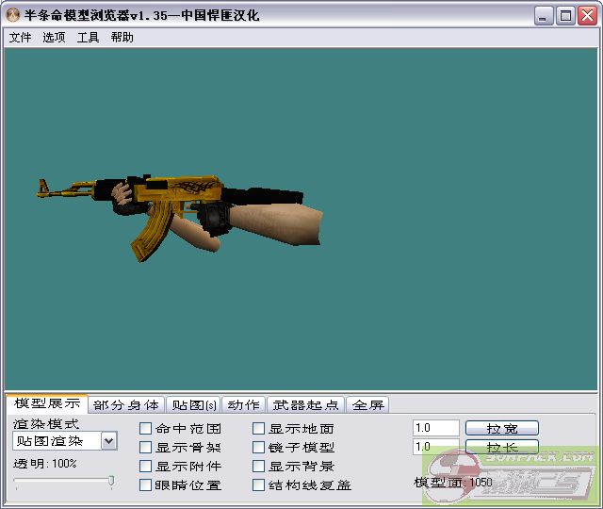Check the 显示地面 option
The width and height of the screenshot is (603, 509).
pos(259,429)
